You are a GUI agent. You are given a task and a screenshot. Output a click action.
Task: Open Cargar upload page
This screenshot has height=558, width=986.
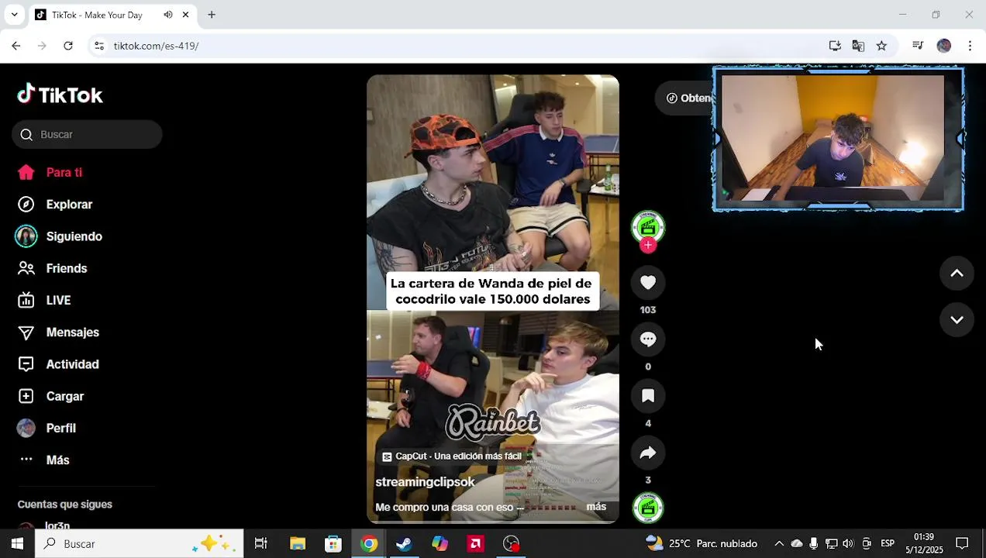click(x=50, y=396)
